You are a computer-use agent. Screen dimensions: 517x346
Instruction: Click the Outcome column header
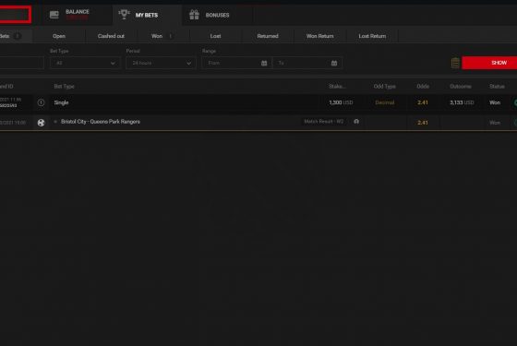click(461, 87)
